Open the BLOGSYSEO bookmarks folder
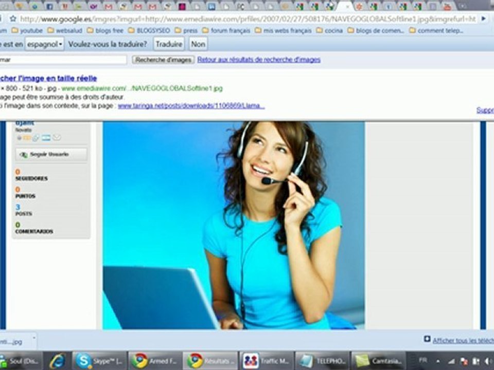Screen dimensions: 494x370 point(149,30)
